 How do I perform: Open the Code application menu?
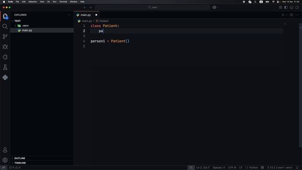(10, 2)
